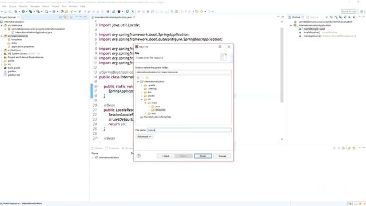Screen dimensions: 366x206
Task: Click the editor vertical scrollbar
Action: click(x=282, y=65)
